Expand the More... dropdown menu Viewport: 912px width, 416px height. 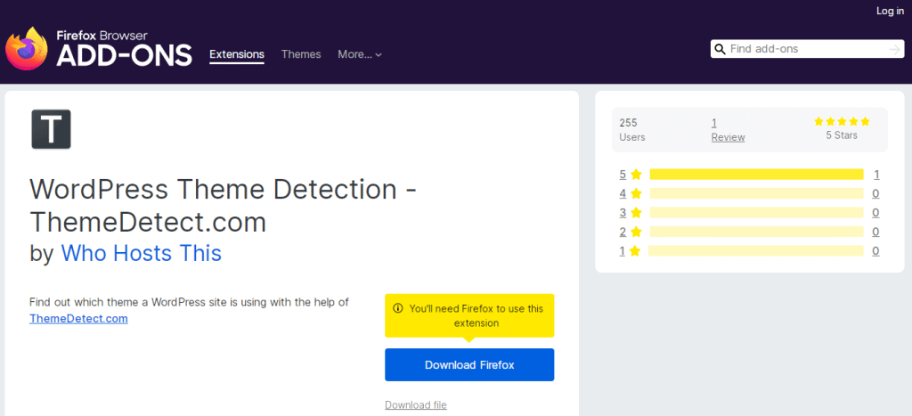click(x=360, y=54)
